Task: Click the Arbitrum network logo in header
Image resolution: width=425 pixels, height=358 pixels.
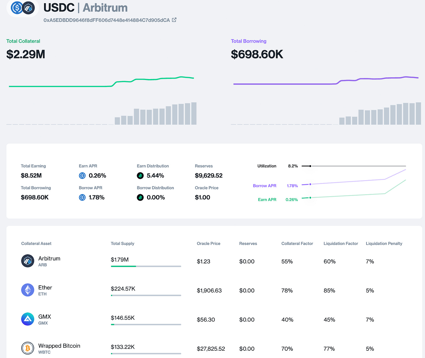Action: tap(29, 8)
